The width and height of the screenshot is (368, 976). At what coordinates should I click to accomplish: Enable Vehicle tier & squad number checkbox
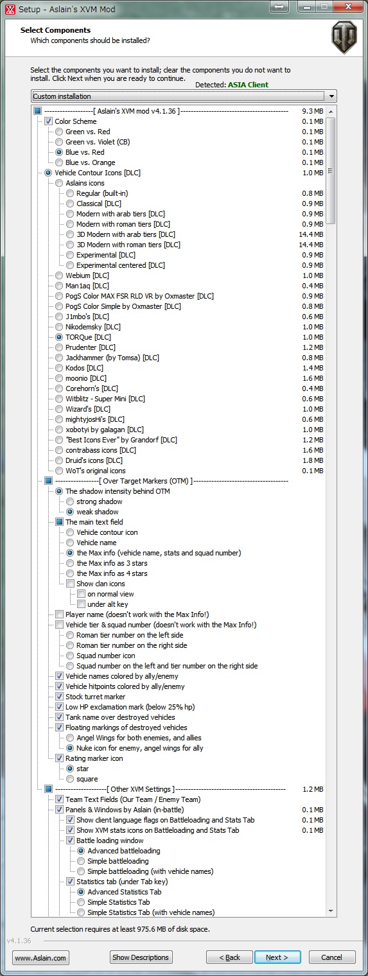pos(60,625)
